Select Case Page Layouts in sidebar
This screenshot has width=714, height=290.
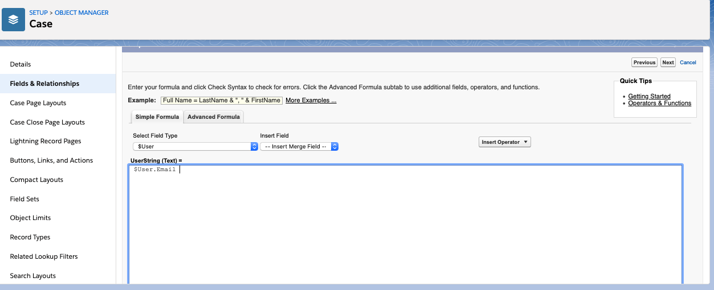(x=38, y=103)
